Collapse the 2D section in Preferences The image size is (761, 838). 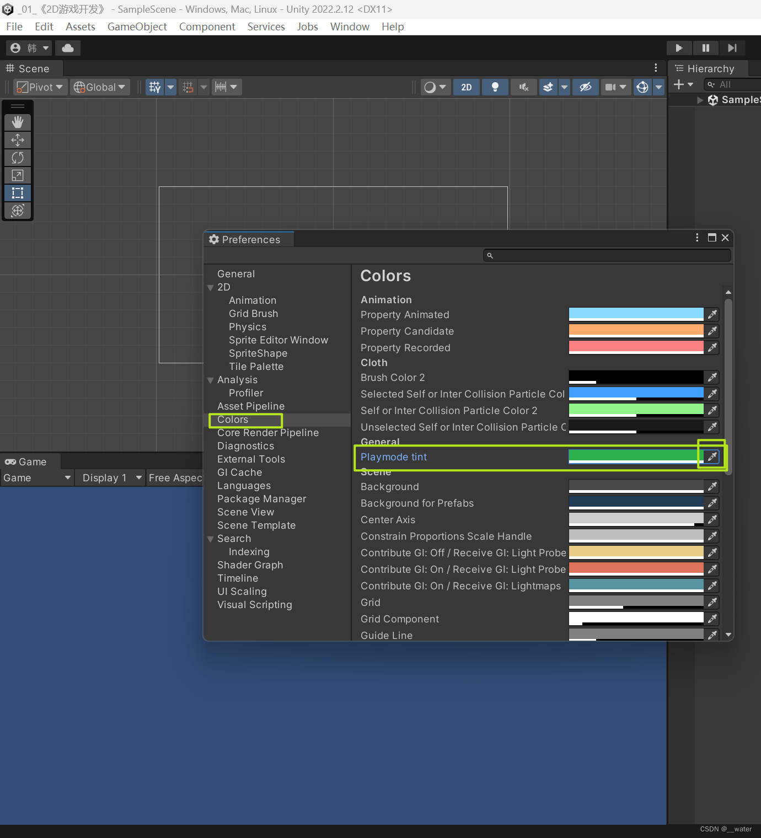[x=211, y=287]
